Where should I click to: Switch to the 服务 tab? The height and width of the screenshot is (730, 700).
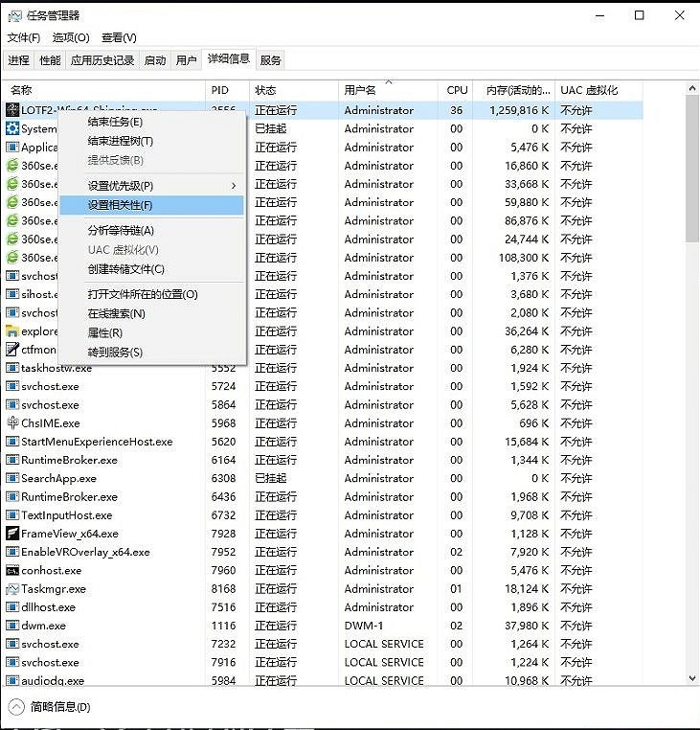pyautogui.click(x=271, y=60)
